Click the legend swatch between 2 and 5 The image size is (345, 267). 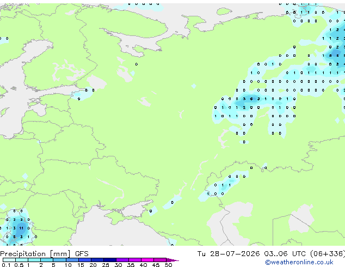click(x=47, y=260)
